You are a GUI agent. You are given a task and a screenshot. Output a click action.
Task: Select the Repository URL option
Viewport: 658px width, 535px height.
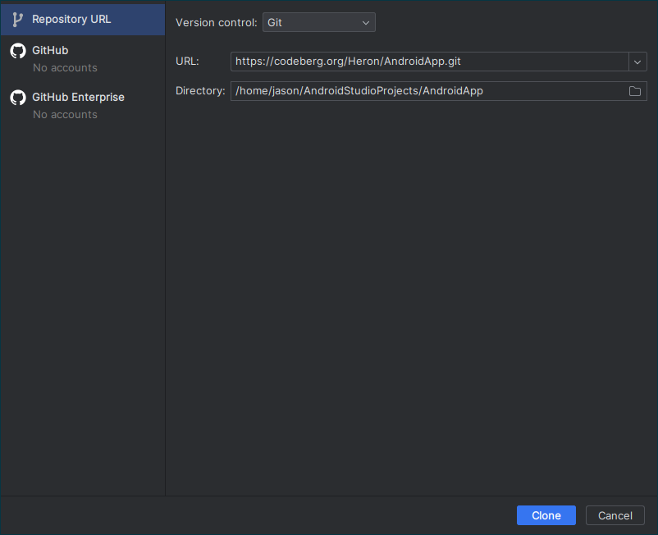click(x=83, y=20)
